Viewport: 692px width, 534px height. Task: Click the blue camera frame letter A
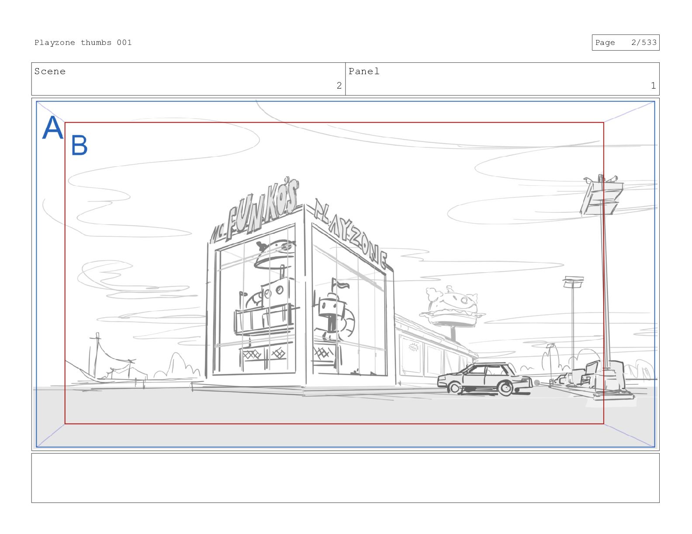[x=52, y=128]
